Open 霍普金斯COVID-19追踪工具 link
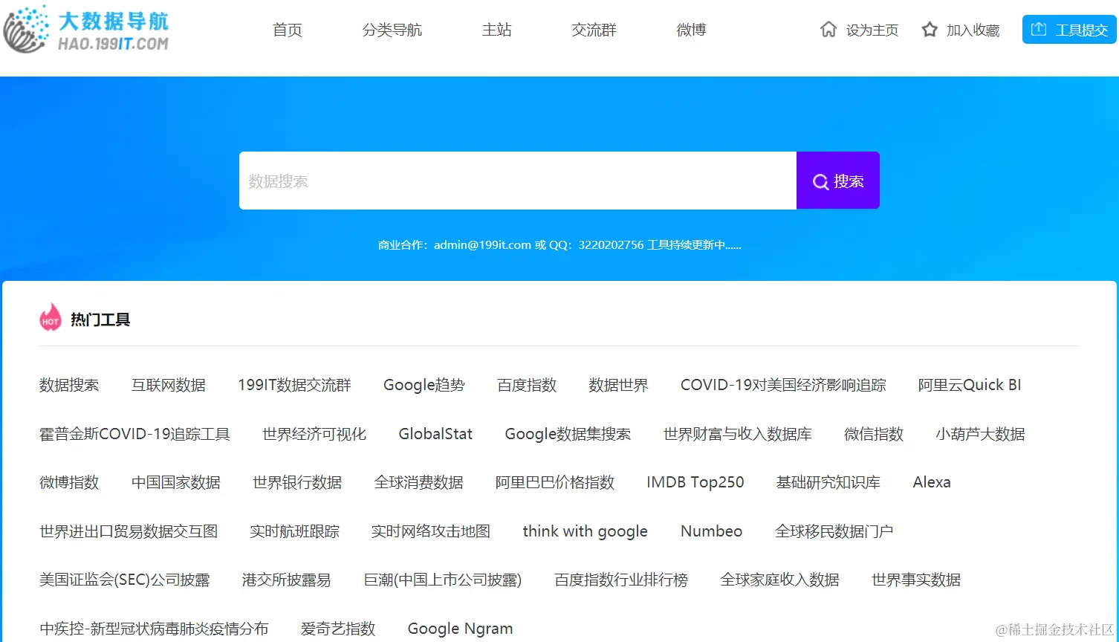1119x642 pixels. 134,434
